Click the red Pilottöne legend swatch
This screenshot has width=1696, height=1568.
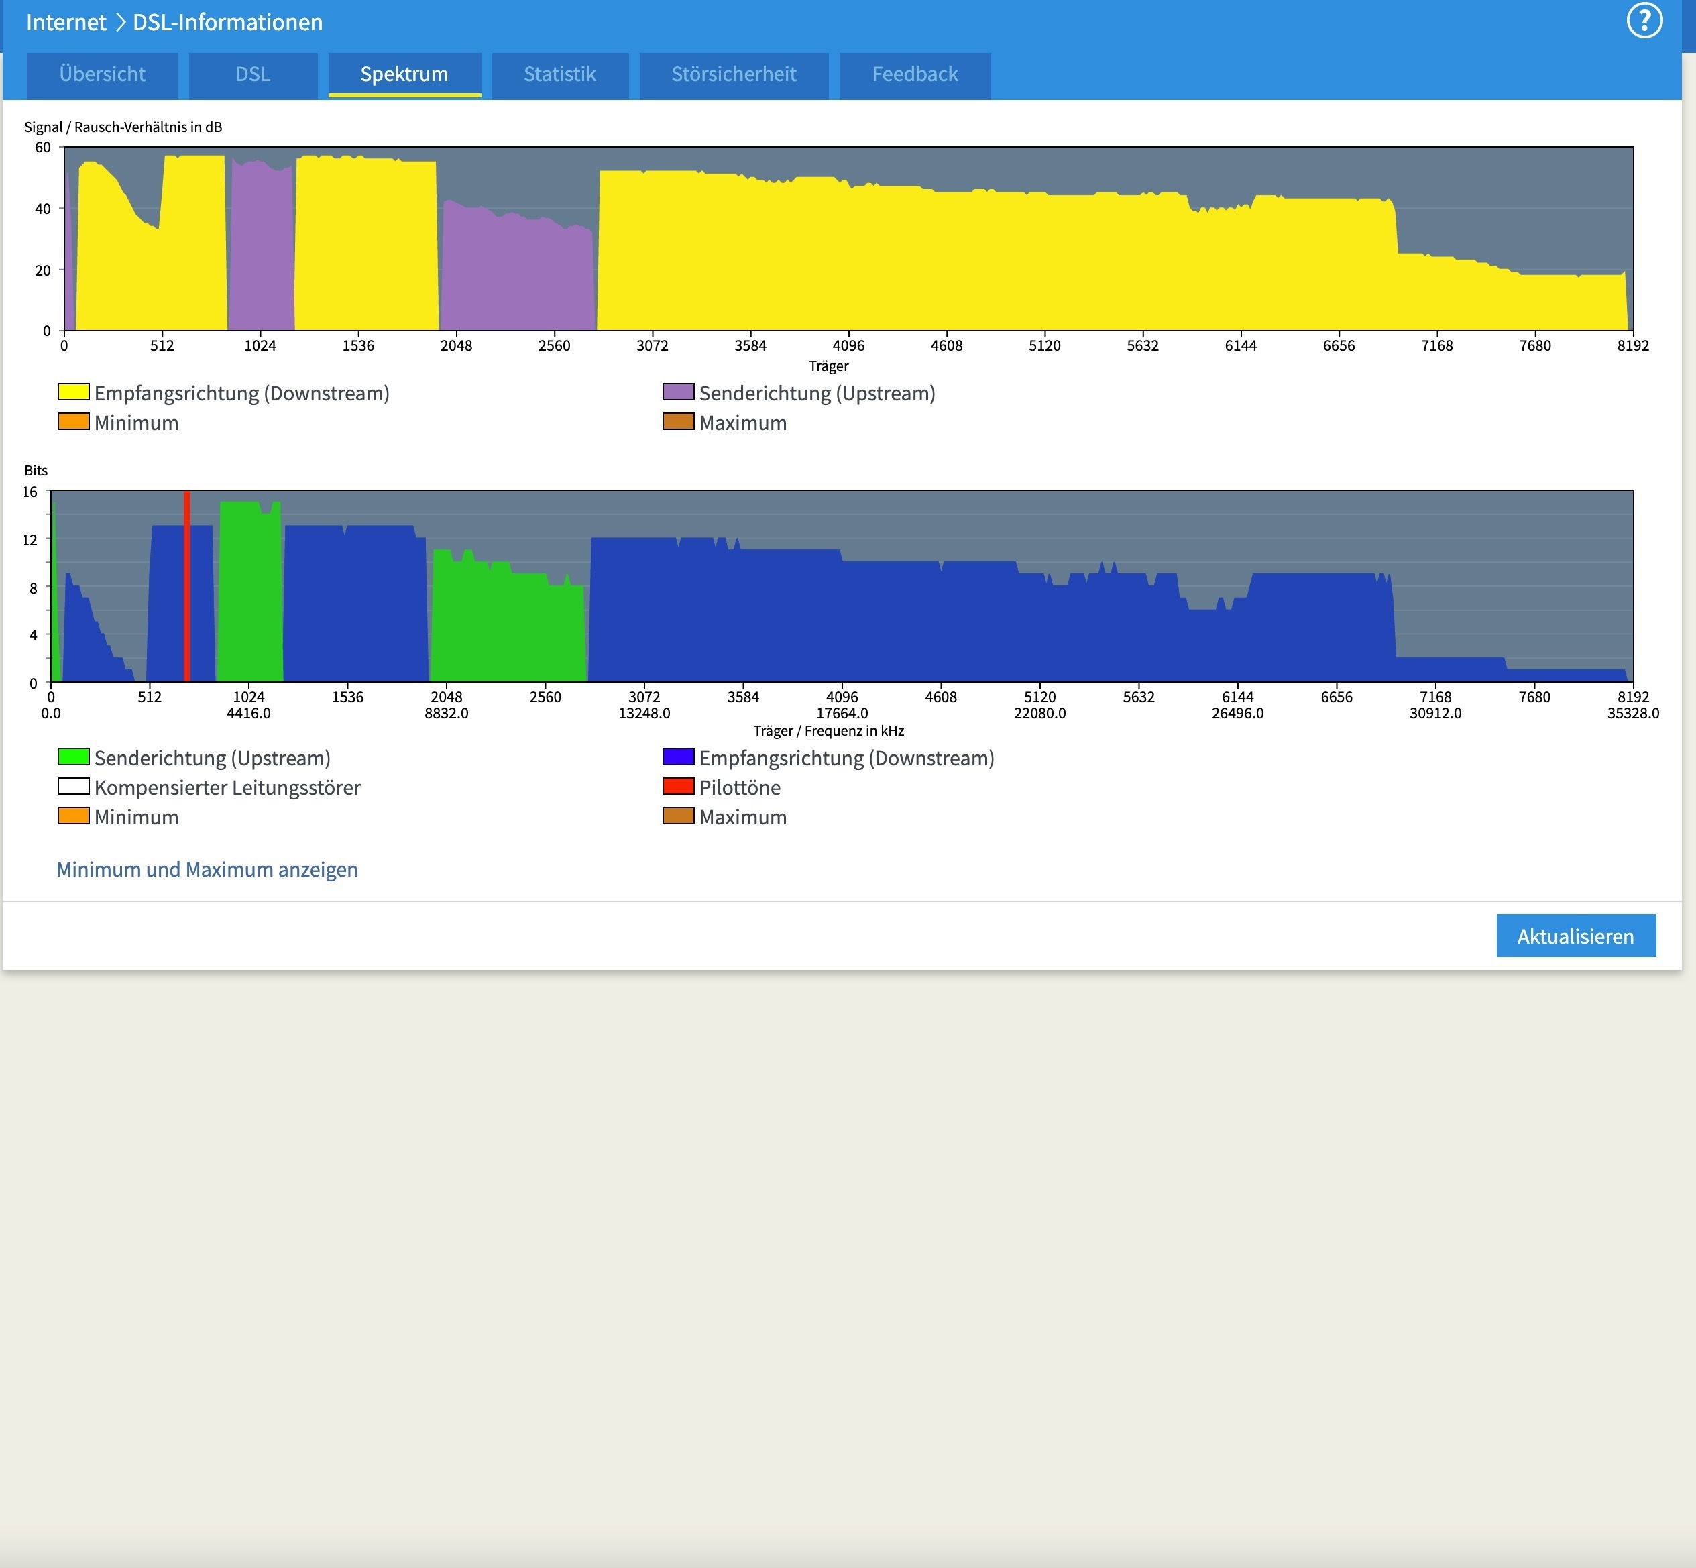[678, 787]
